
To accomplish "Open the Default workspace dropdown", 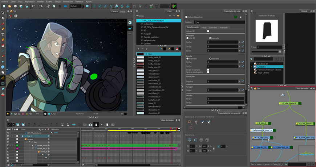I will click(x=77, y=6).
